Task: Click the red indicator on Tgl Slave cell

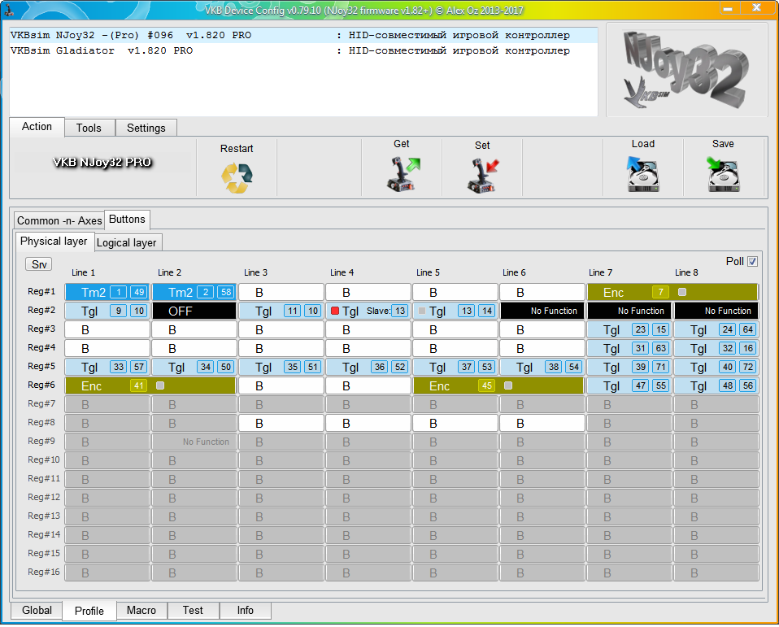Action: 335,311
